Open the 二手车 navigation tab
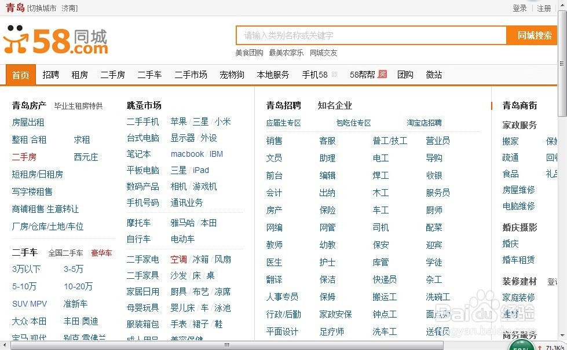The height and width of the screenshot is (350, 567). tap(149, 75)
